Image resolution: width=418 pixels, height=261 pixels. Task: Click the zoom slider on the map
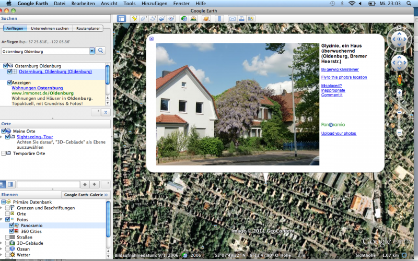399,112
